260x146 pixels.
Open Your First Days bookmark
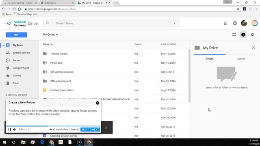tap(26, 14)
